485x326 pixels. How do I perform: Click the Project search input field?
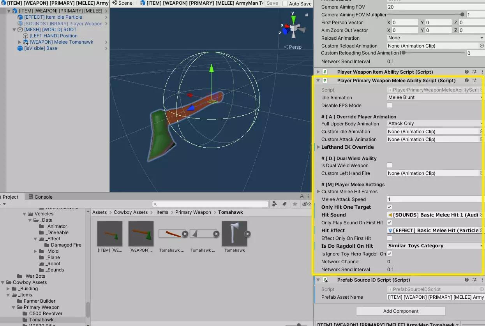tap(210, 204)
